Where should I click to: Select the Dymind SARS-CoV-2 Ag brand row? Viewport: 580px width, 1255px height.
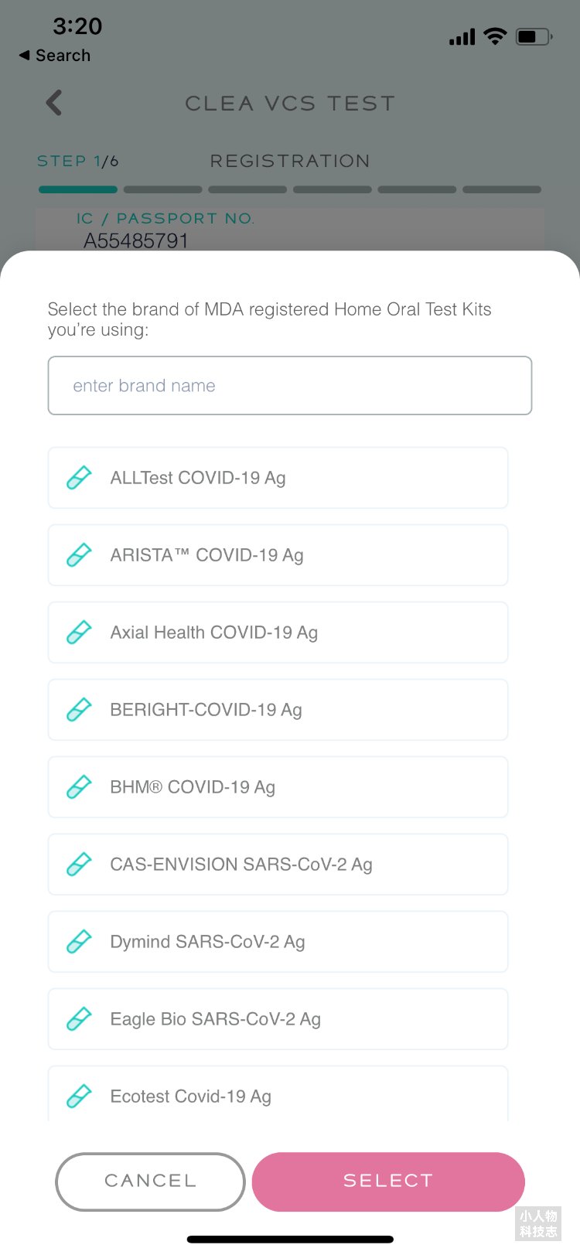278,942
